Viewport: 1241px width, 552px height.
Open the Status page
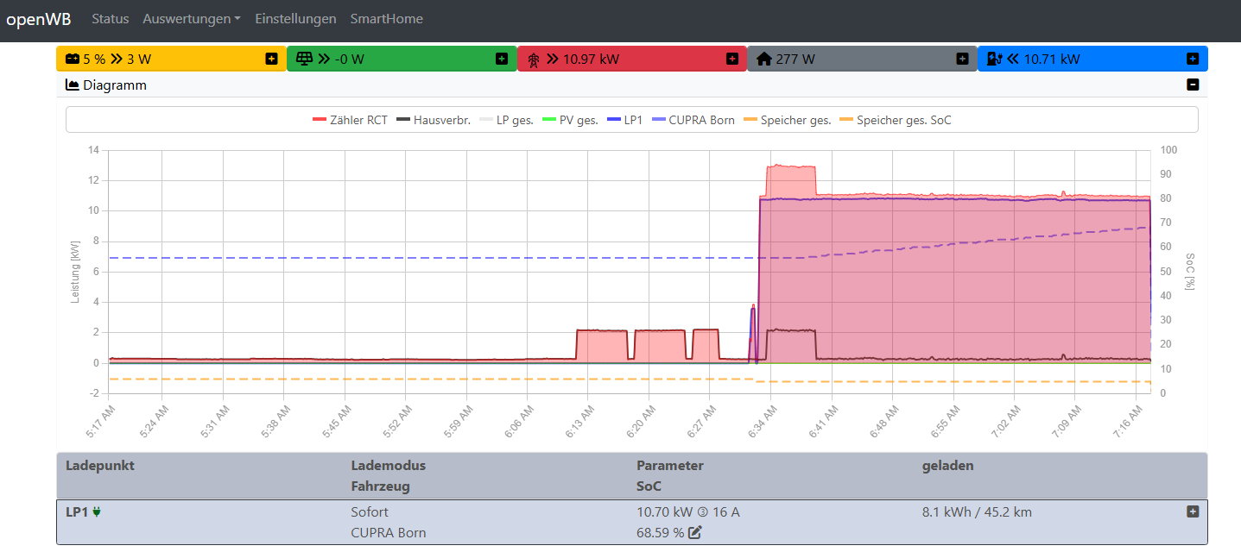(110, 19)
